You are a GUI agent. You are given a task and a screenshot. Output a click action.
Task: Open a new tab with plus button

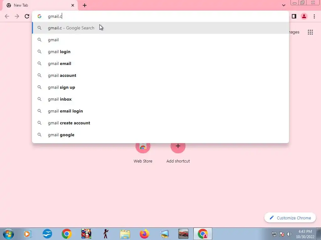[x=85, y=5]
